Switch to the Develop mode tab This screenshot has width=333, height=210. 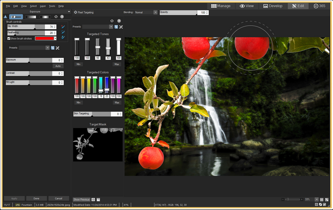273,6
